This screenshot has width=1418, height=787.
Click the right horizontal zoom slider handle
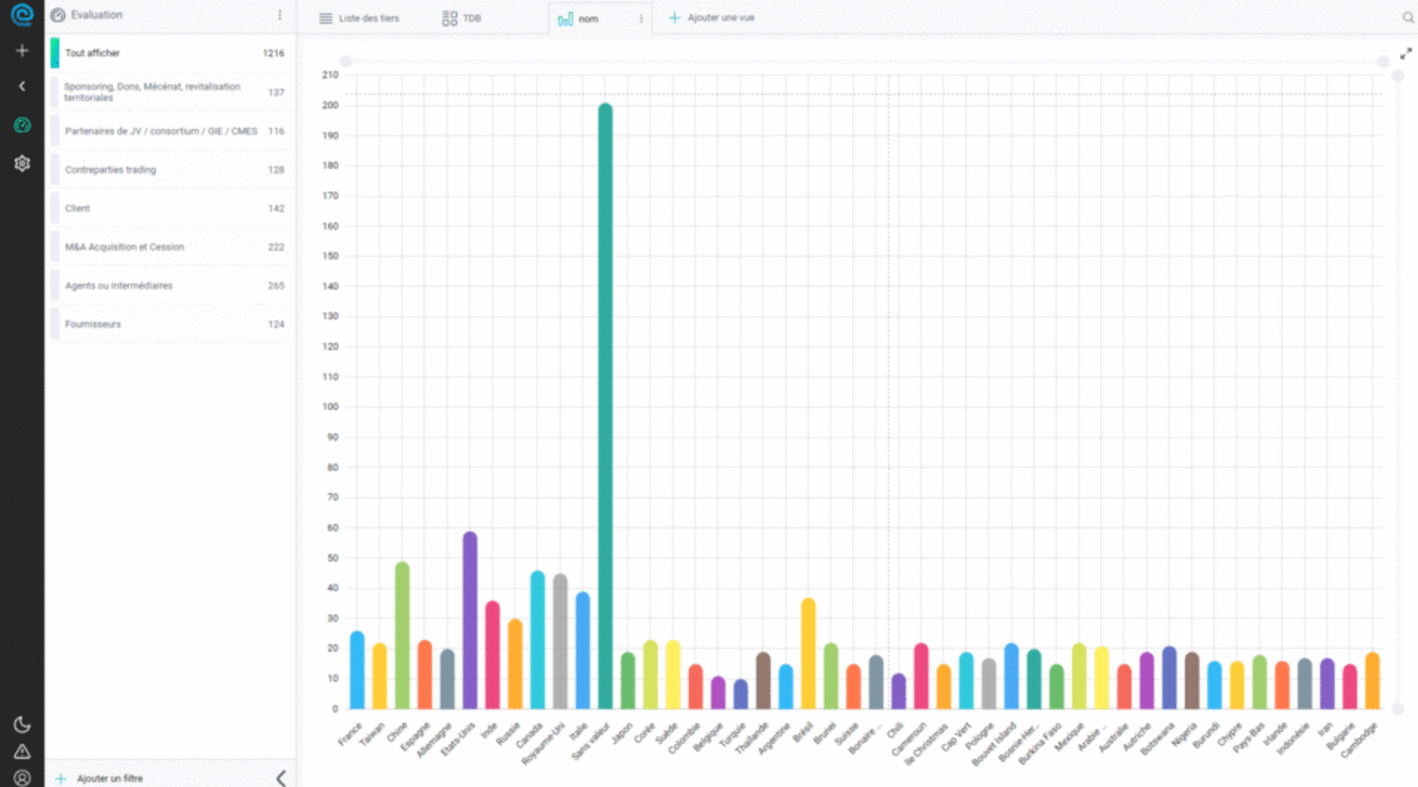(x=1383, y=62)
